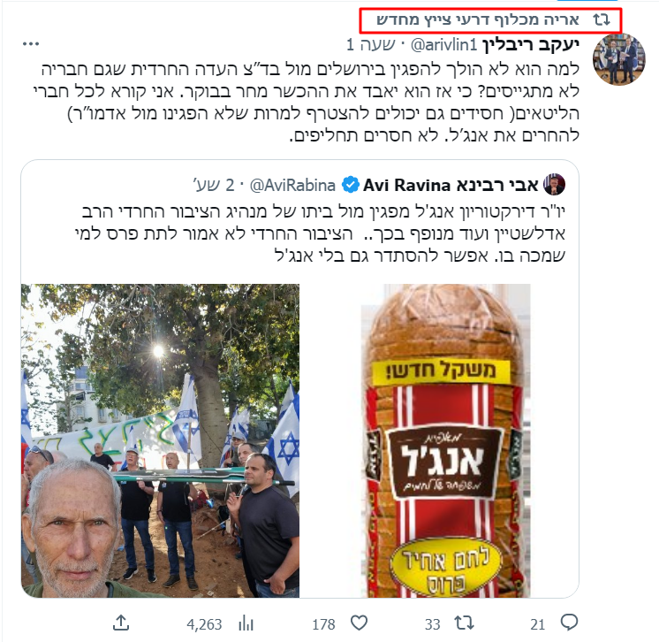This screenshot has width=659, height=642.
Task: Click Avi Ravina's verified badge
Action: pos(350,185)
